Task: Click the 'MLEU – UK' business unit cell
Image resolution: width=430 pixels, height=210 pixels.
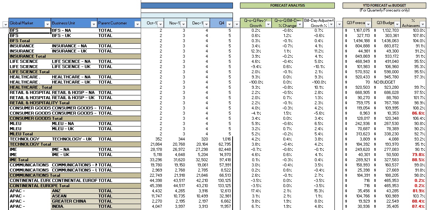Action: [x=74, y=129]
